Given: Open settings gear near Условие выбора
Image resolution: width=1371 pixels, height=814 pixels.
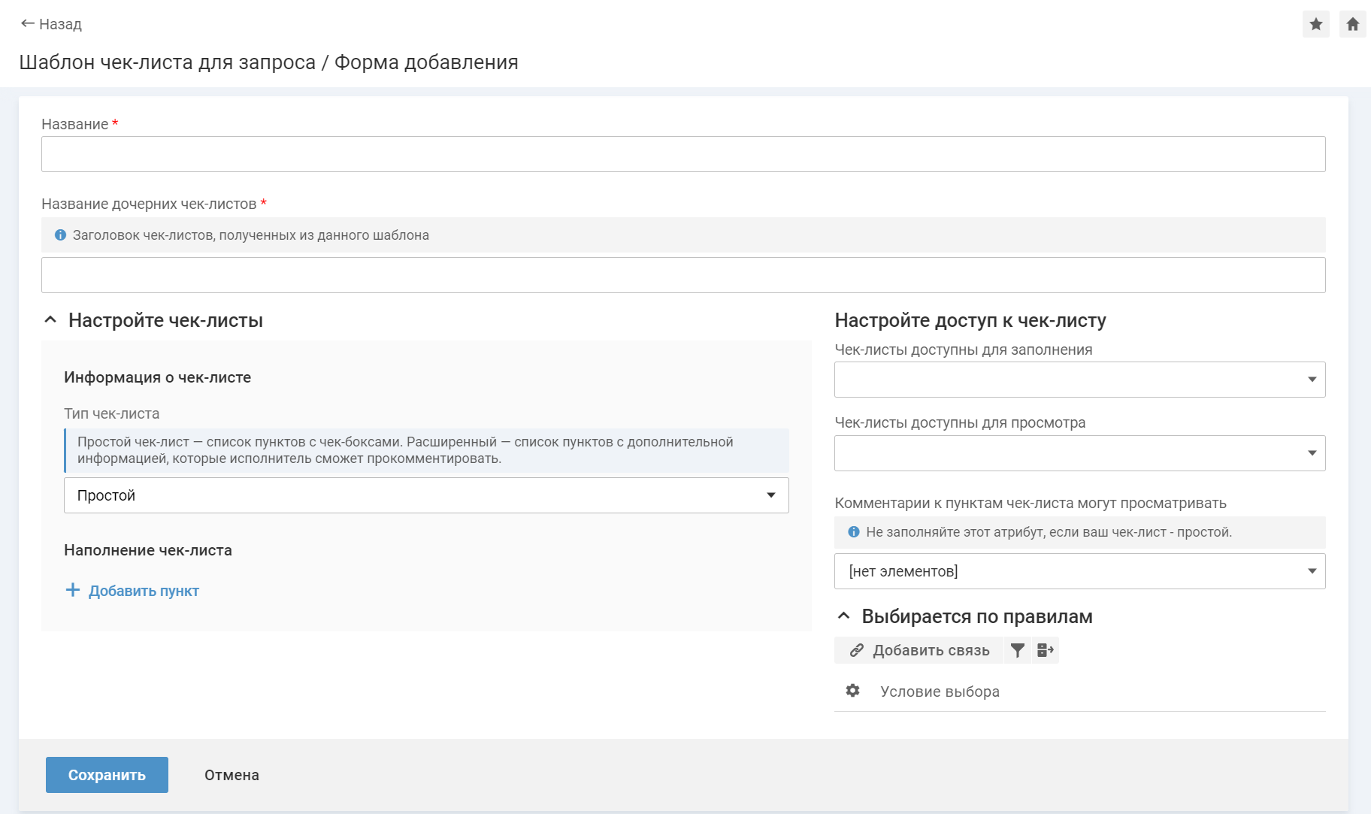Looking at the screenshot, I should click(852, 691).
